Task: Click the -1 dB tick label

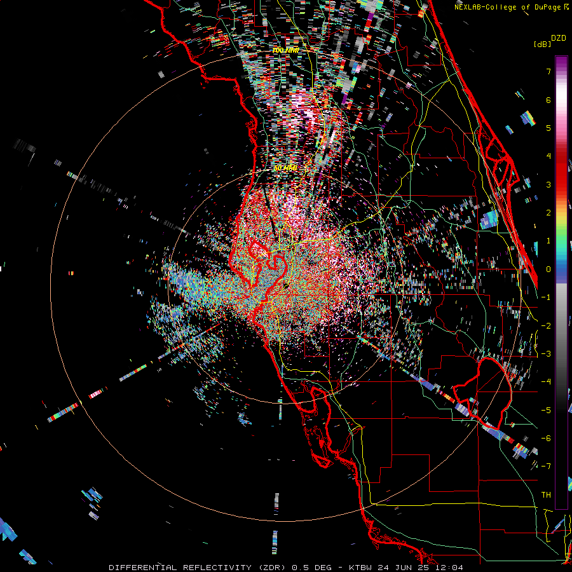Action: point(546,297)
